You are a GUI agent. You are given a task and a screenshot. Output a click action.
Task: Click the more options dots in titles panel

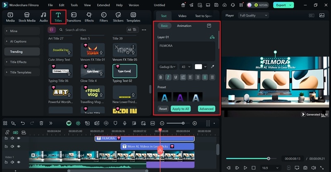click(144, 30)
